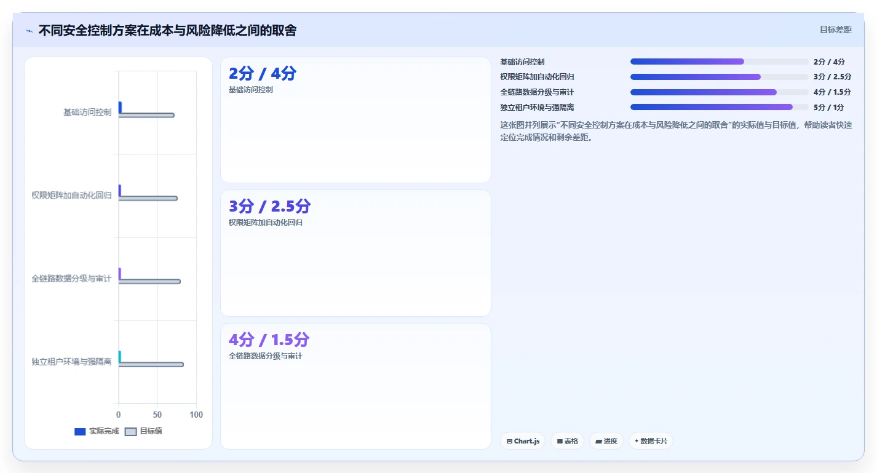Viewport: 877px width, 473px height.
Task: Open the 3分 / 2.5分 data card
Action: (x=355, y=253)
